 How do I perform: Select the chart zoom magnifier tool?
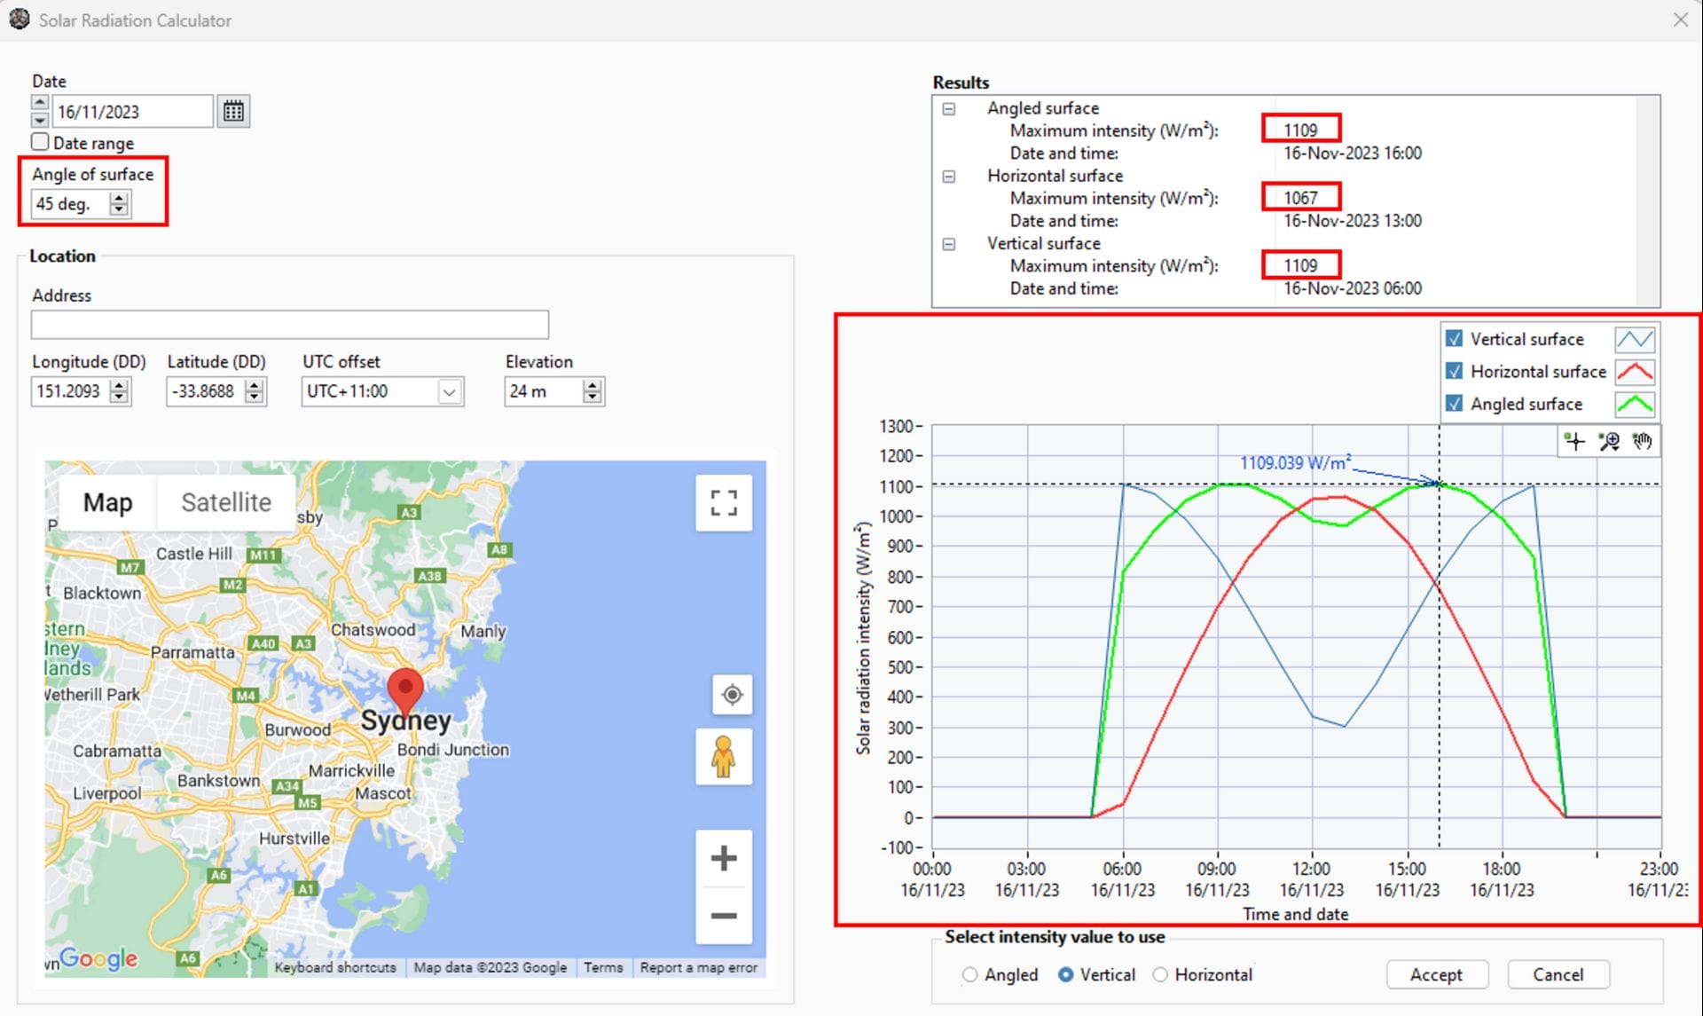[x=1609, y=441]
